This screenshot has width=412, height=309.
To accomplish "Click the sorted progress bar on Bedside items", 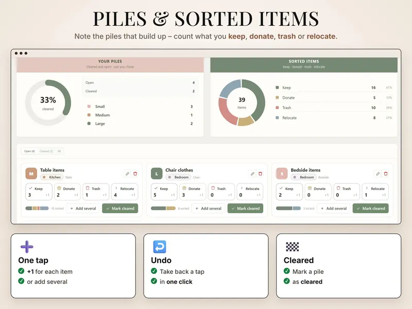I will [288, 209].
